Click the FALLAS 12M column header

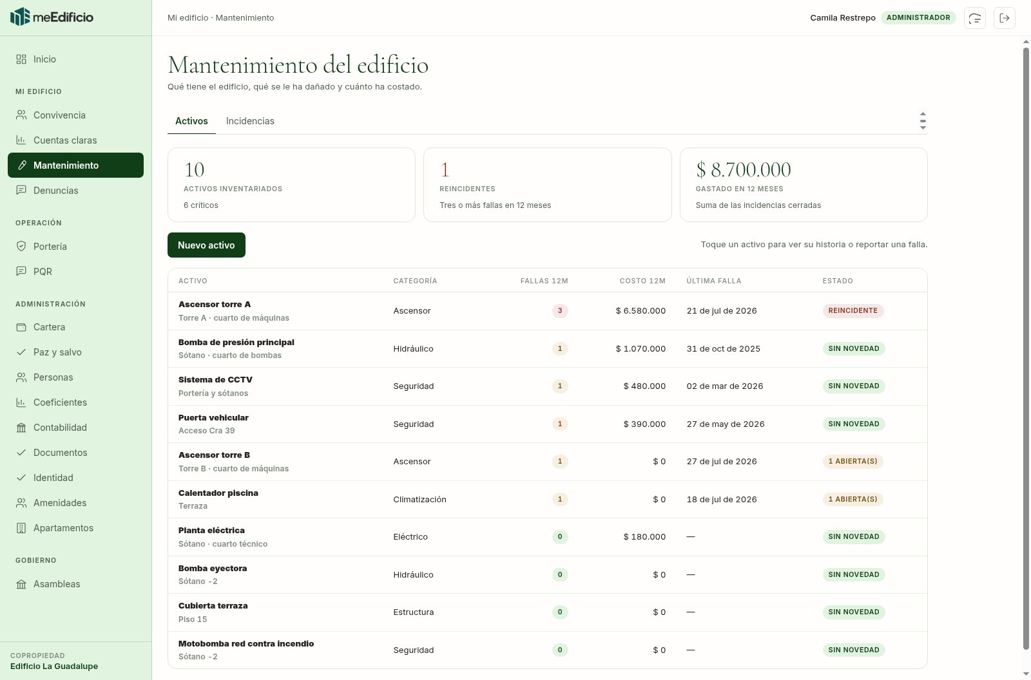[544, 281]
